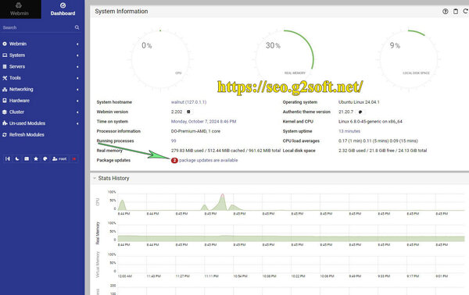Click the search magnifier icon

[x=77, y=27]
